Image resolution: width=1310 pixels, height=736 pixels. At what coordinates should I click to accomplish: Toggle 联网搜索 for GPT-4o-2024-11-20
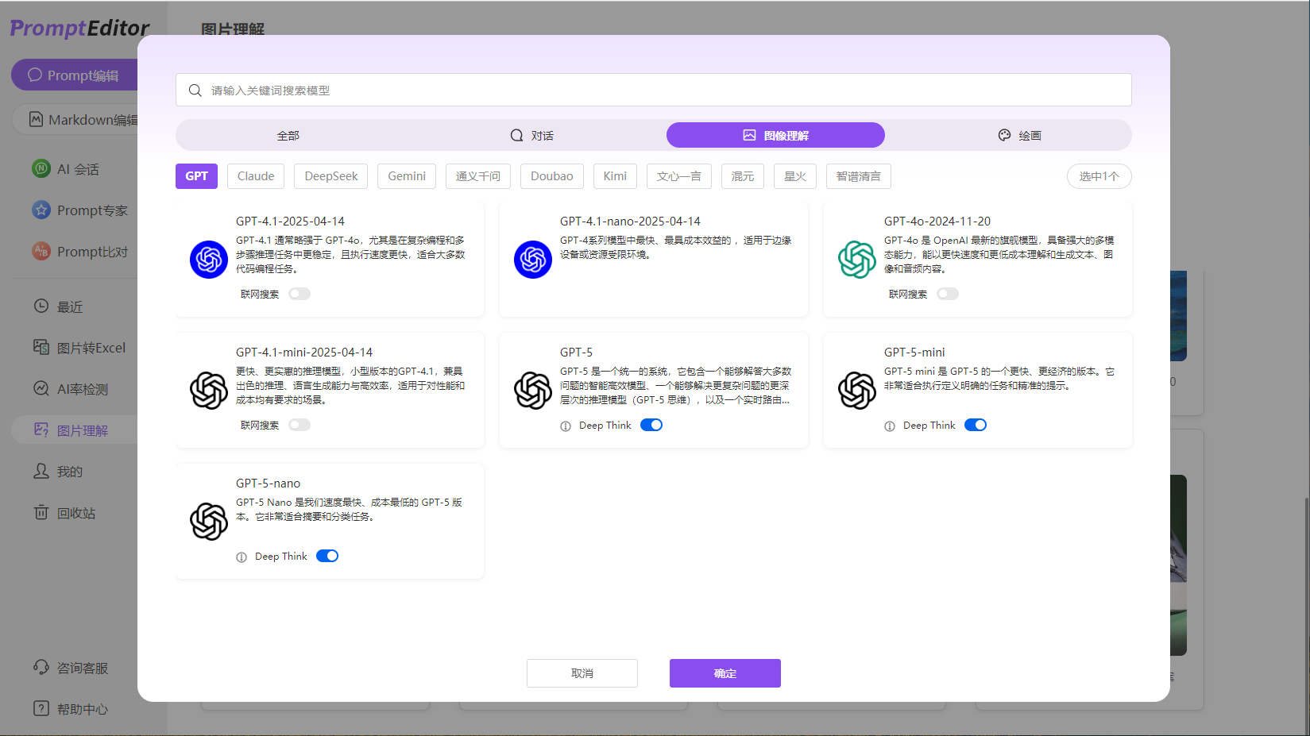[x=948, y=295]
